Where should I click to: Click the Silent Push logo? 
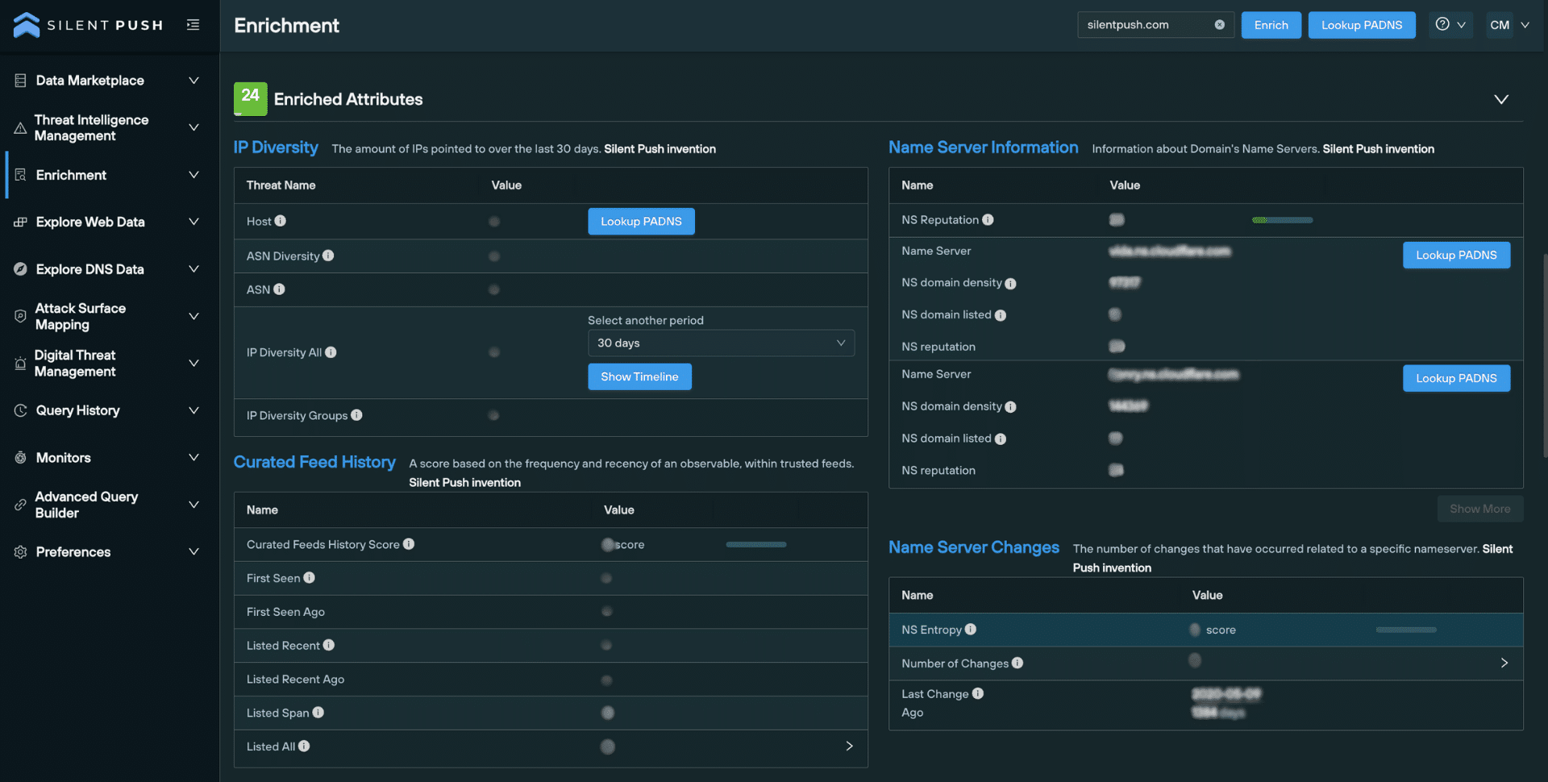(88, 25)
